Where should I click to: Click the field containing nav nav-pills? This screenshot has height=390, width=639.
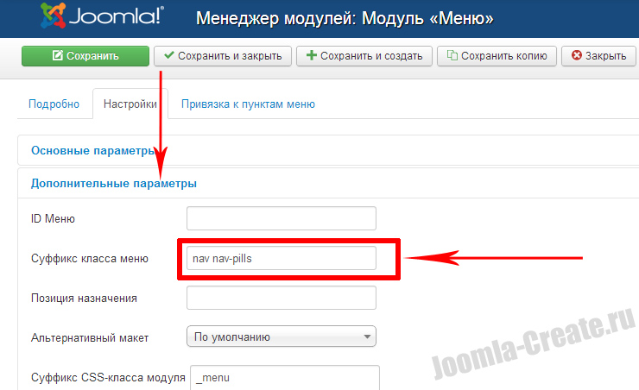pyautogui.click(x=282, y=258)
